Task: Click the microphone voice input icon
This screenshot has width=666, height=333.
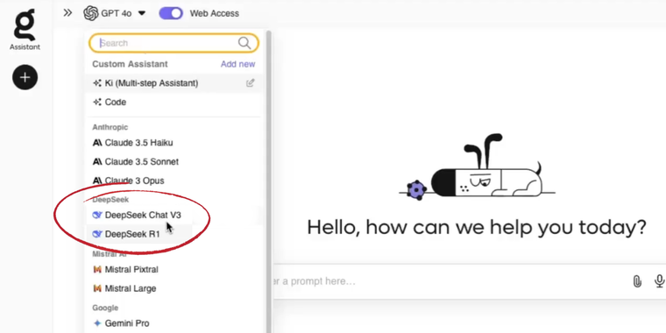Action: 659,281
